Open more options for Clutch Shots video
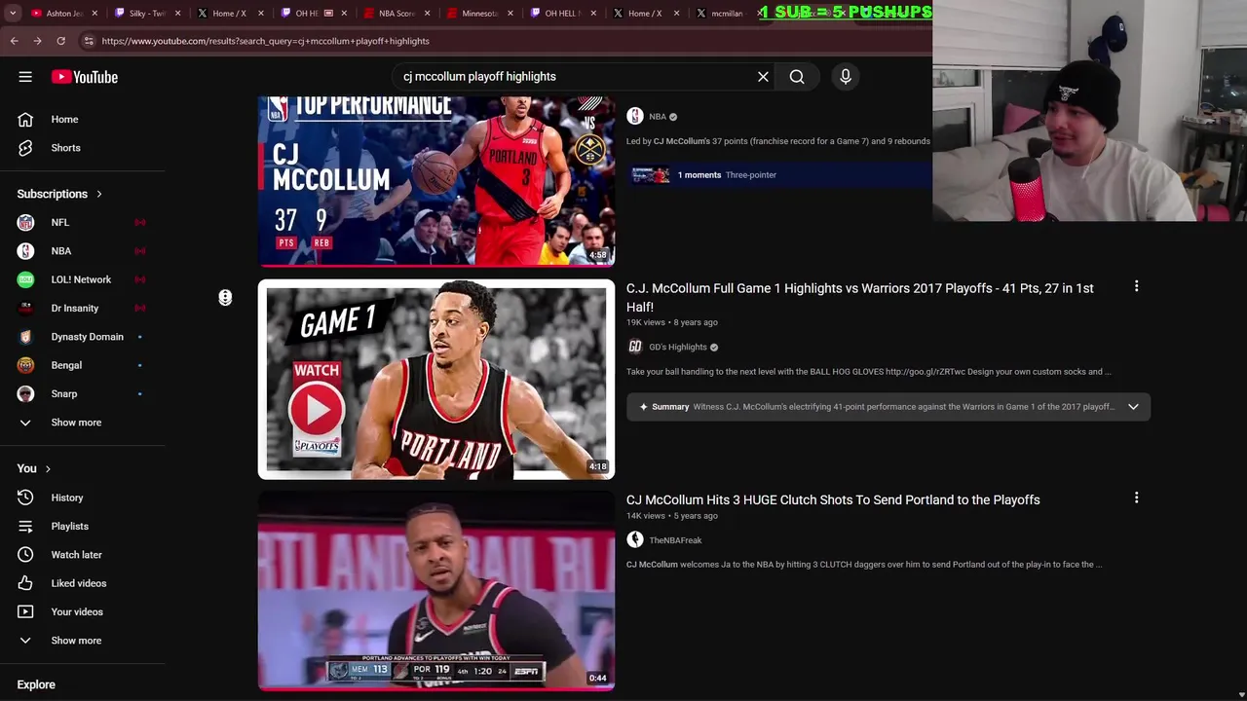1247x701 pixels. click(1136, 498)
